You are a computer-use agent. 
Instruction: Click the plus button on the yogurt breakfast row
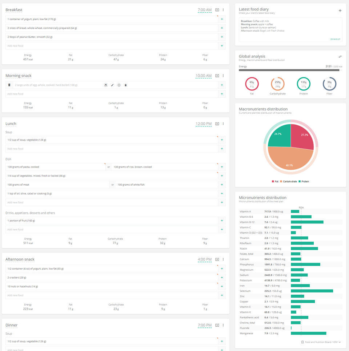click(222, 19)
